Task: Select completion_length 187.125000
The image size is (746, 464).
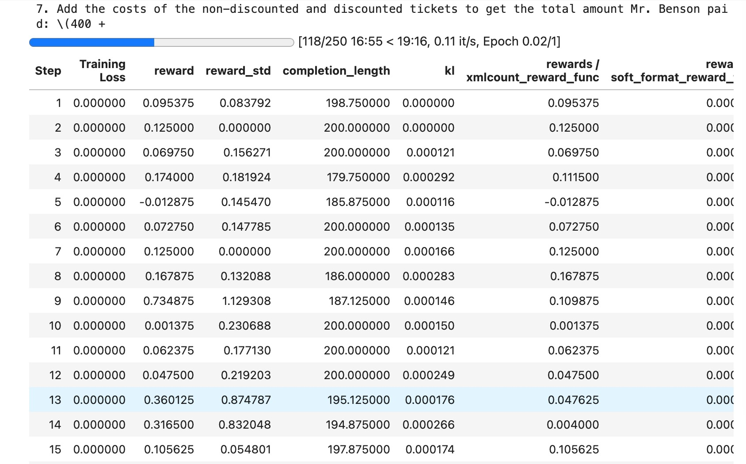Action: click(x=359, y=301)
